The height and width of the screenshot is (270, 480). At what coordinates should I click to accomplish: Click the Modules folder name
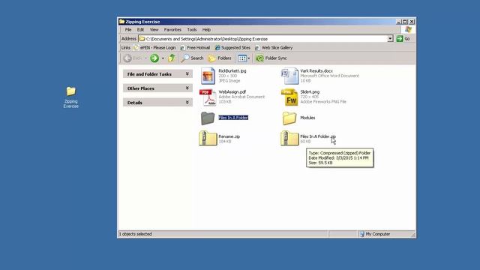pyautogui.click(x=307, y=118)
